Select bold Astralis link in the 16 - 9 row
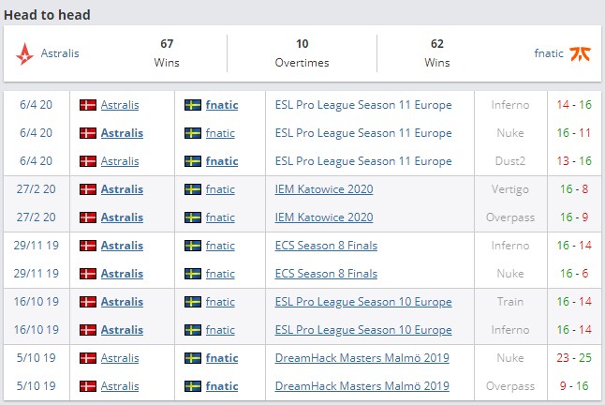 pos(122,217)
